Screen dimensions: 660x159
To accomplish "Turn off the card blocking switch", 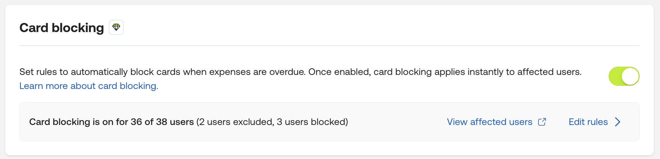I will pos(623,76).
